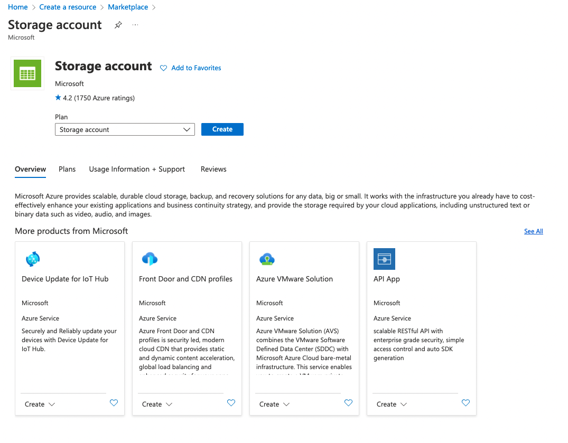Navigate to Marketplace in the breadcrumb
568x443 pixels.
[x=128, y=7]
